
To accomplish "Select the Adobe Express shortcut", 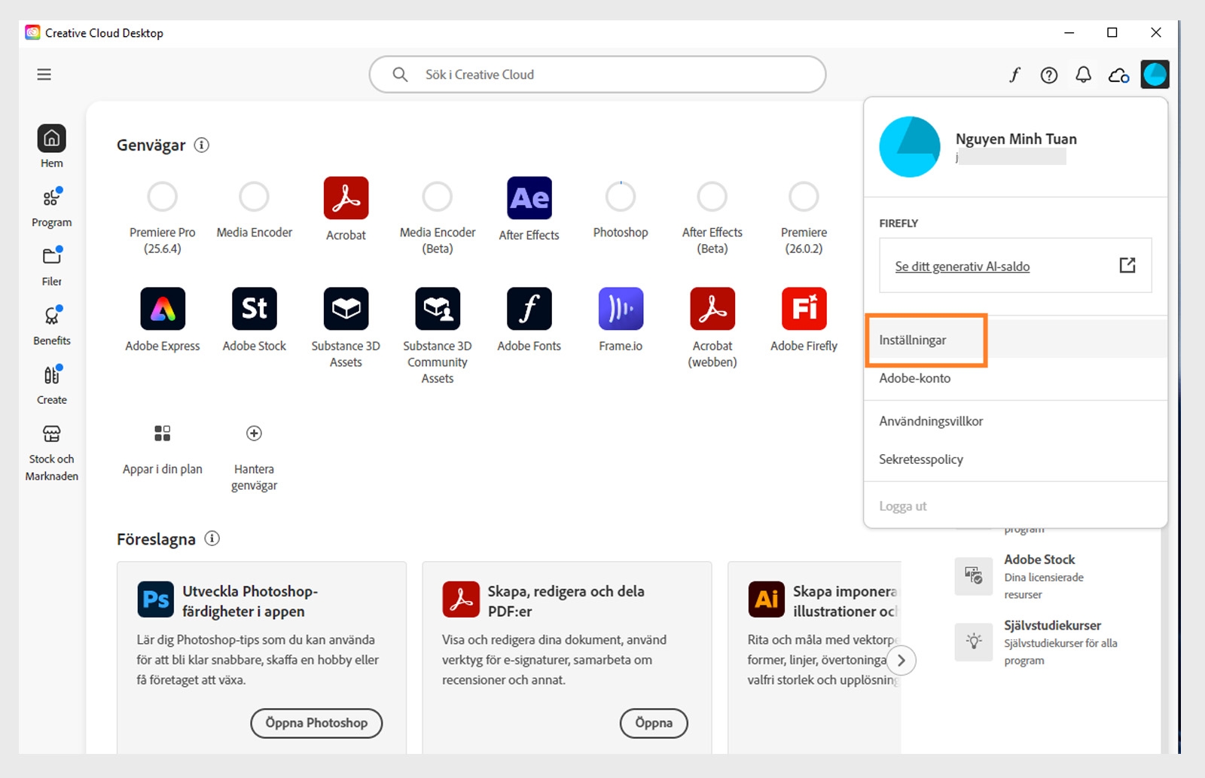I will point(161,309).
